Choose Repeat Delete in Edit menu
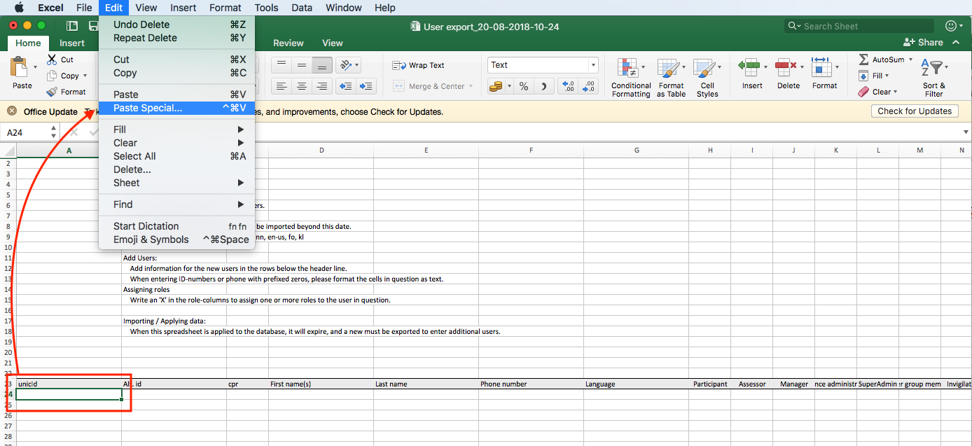This screenshot has width=972, height=446. (177, 38)
